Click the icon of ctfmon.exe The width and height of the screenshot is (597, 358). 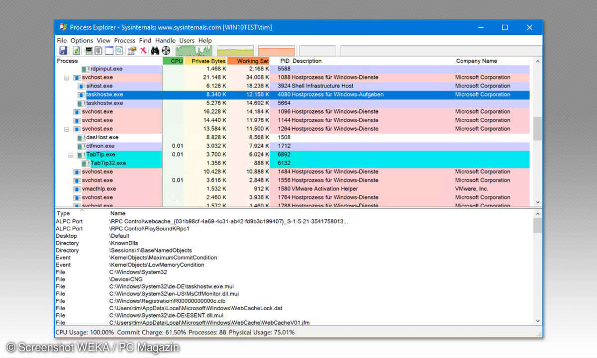[82, 146]
